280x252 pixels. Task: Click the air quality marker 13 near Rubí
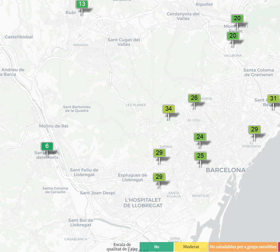[x=82, y=4]
